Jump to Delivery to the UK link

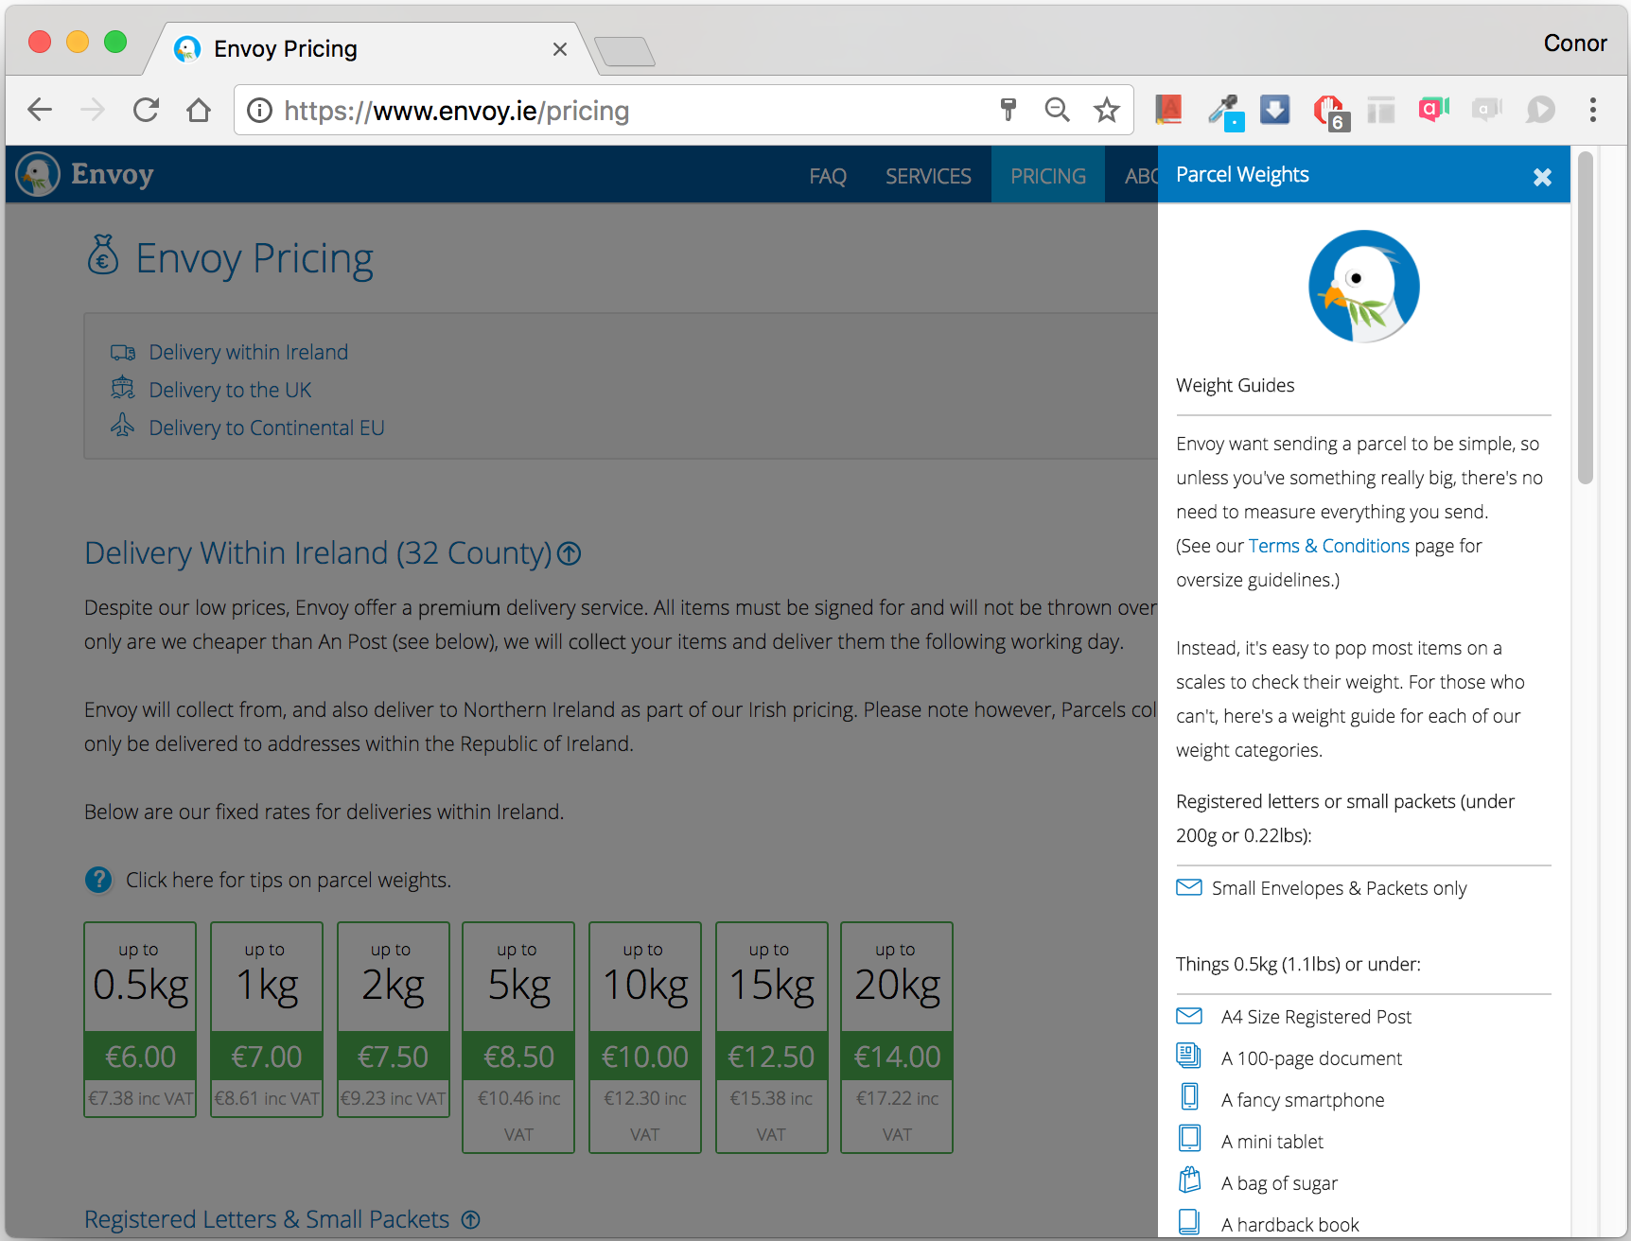coord(230,390)
